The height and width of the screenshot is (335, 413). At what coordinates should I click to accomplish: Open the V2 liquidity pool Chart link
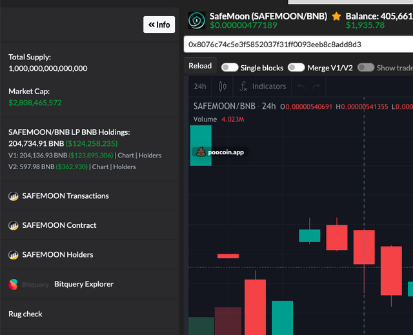coord(100,167)
